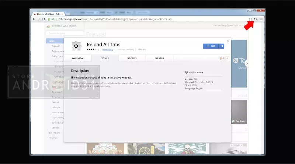Screen dimensions: 295x164
Task: Open Games category in sidebar
Action: 55,102
